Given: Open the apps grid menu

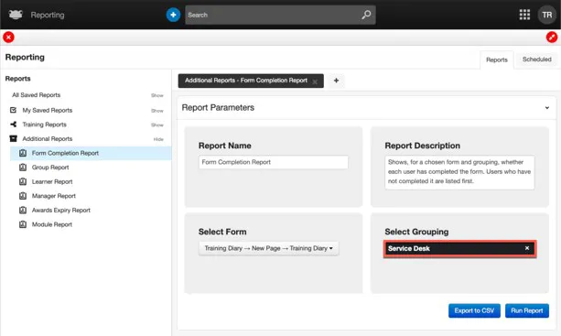Looking at the screenshot, I should (x=524, y=15).
